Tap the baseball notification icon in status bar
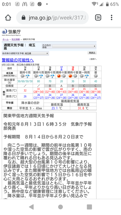The width and height of the screenshot is (121, 215). click(x=40, y=4)
